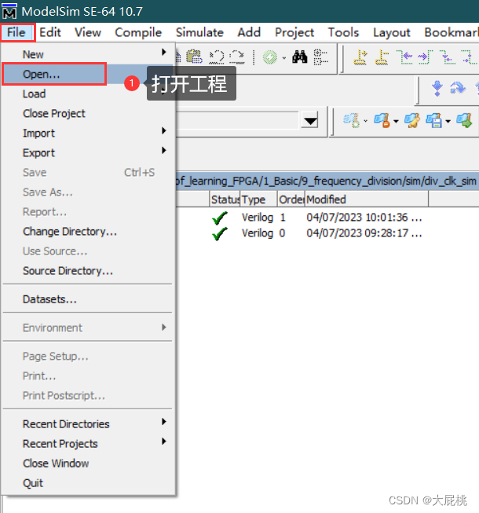Click the project path title bar ending div_clk_sim

click(x=327, y=181)
